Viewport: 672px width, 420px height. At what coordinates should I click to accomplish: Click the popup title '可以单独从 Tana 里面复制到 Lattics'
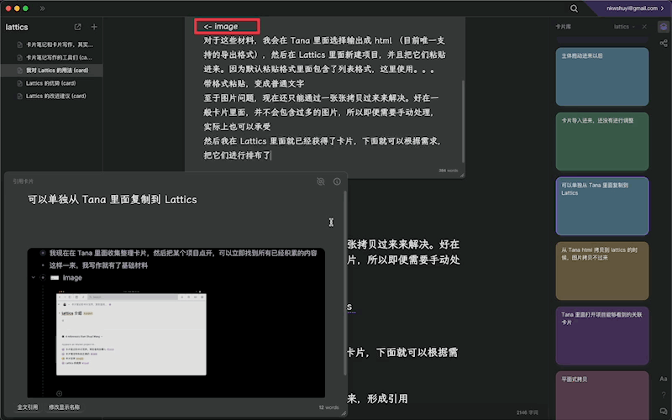click(x=113, y=200)
